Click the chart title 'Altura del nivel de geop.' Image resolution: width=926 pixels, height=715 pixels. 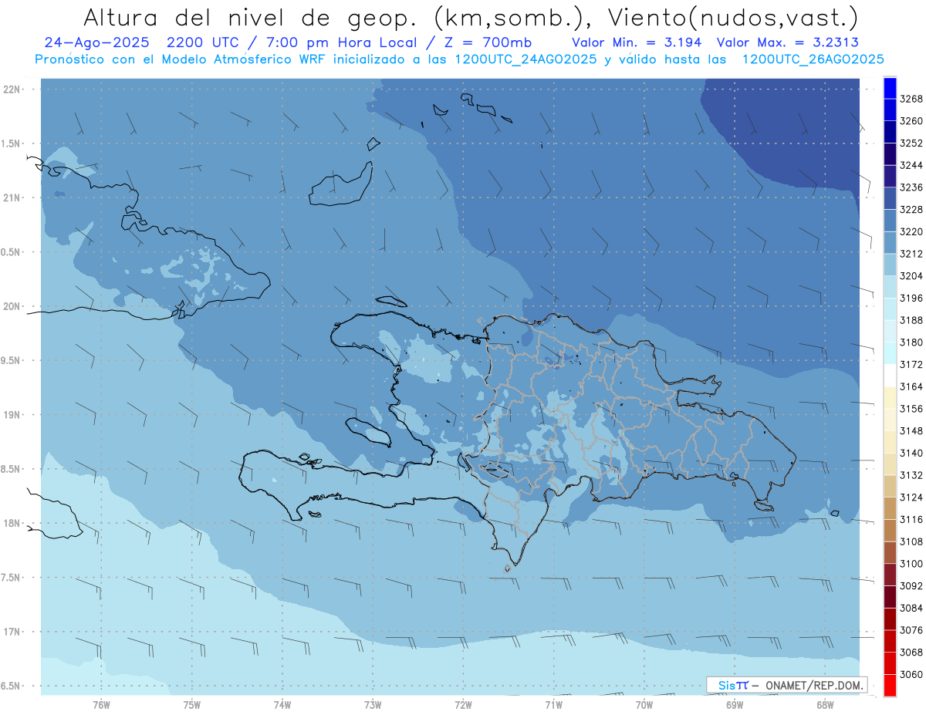pos(250,16)
